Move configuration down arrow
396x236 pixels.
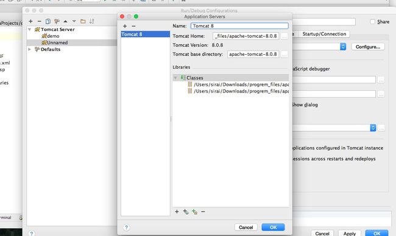pos(74,21)
